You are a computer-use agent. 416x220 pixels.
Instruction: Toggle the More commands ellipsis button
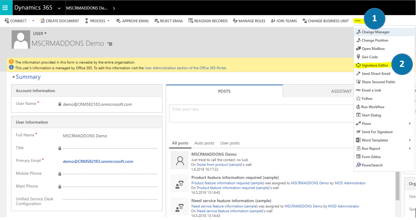coord(358,21)
